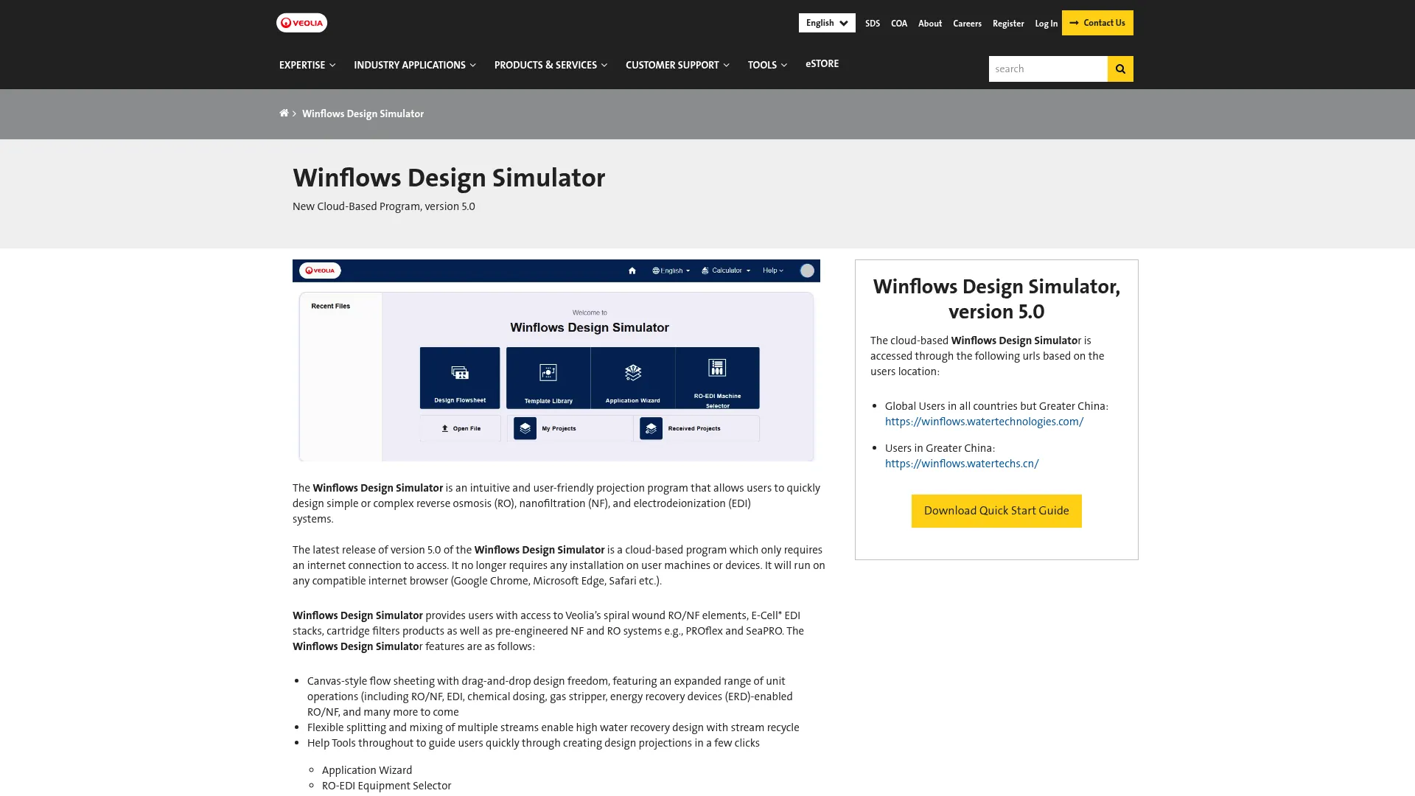Open the Calculator dropdown in simulator preview
The height and width of the screenshot is (796, 1415).
[726, 270]
